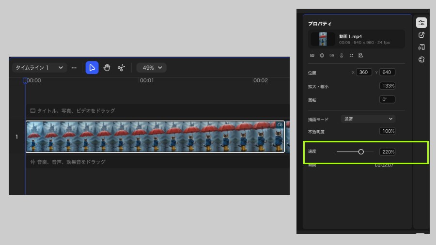The height and width of the screenshot is (245, 436).
Task: Select the arrow selection tool
Action: click(92, 68)
